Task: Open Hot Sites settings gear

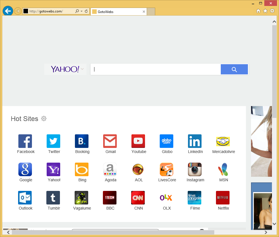Action: 44,118
